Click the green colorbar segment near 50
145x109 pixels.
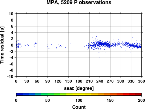tap(48, 94)
